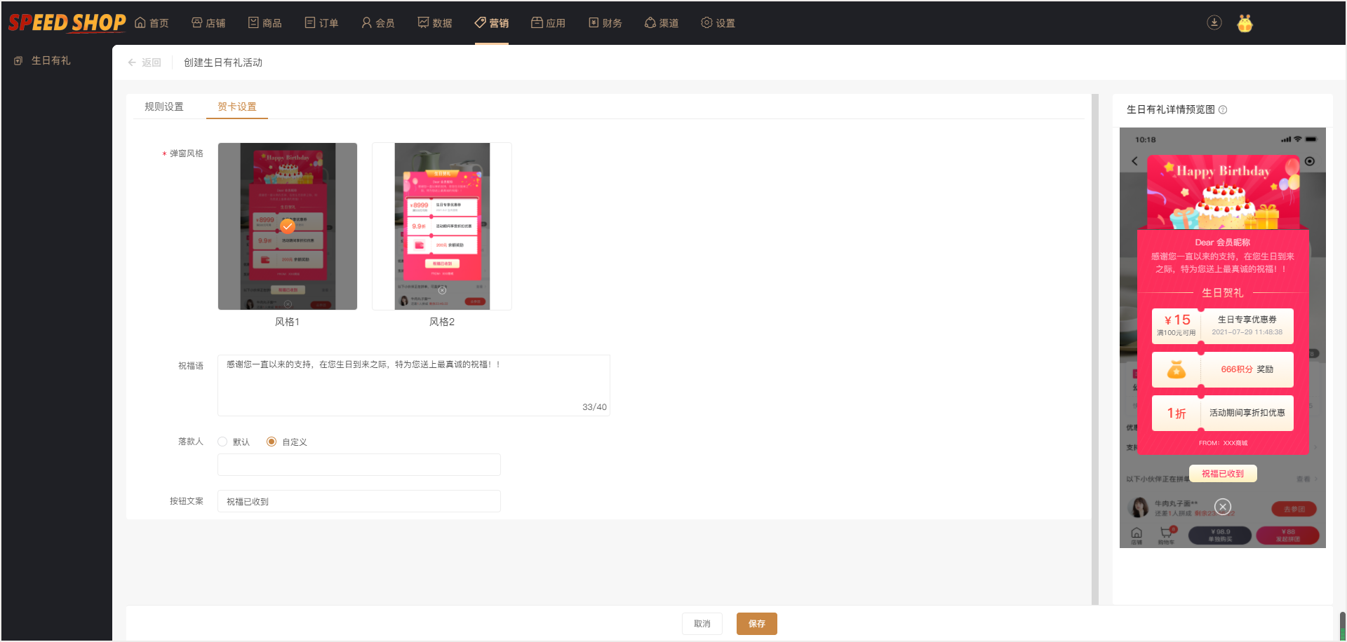Switch to the 规则设置 tab
The height and width of the screenshot is (642, 1347).
(164, 107)
